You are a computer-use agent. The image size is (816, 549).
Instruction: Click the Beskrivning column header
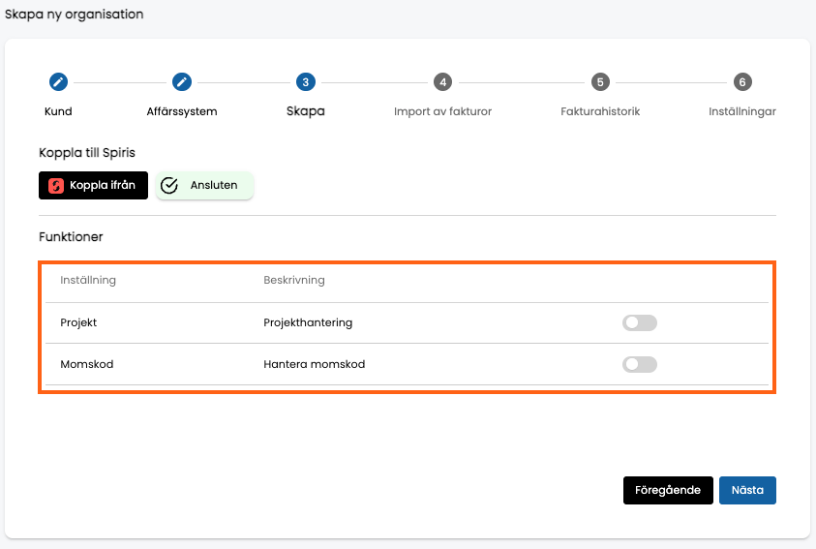point(294,280)
